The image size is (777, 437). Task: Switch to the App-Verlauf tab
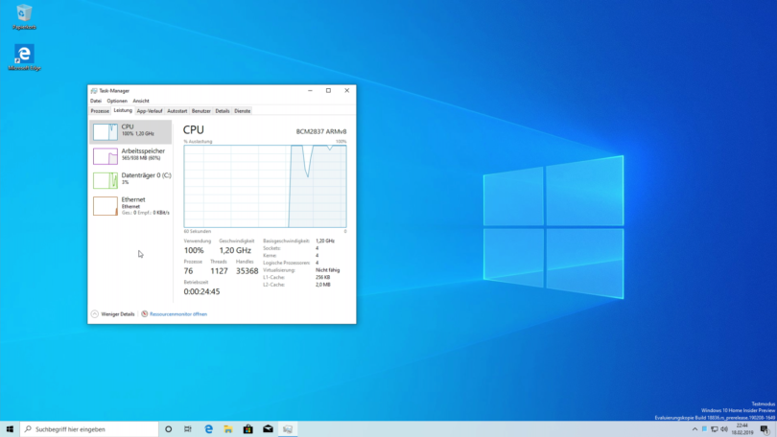pos(150,111)
